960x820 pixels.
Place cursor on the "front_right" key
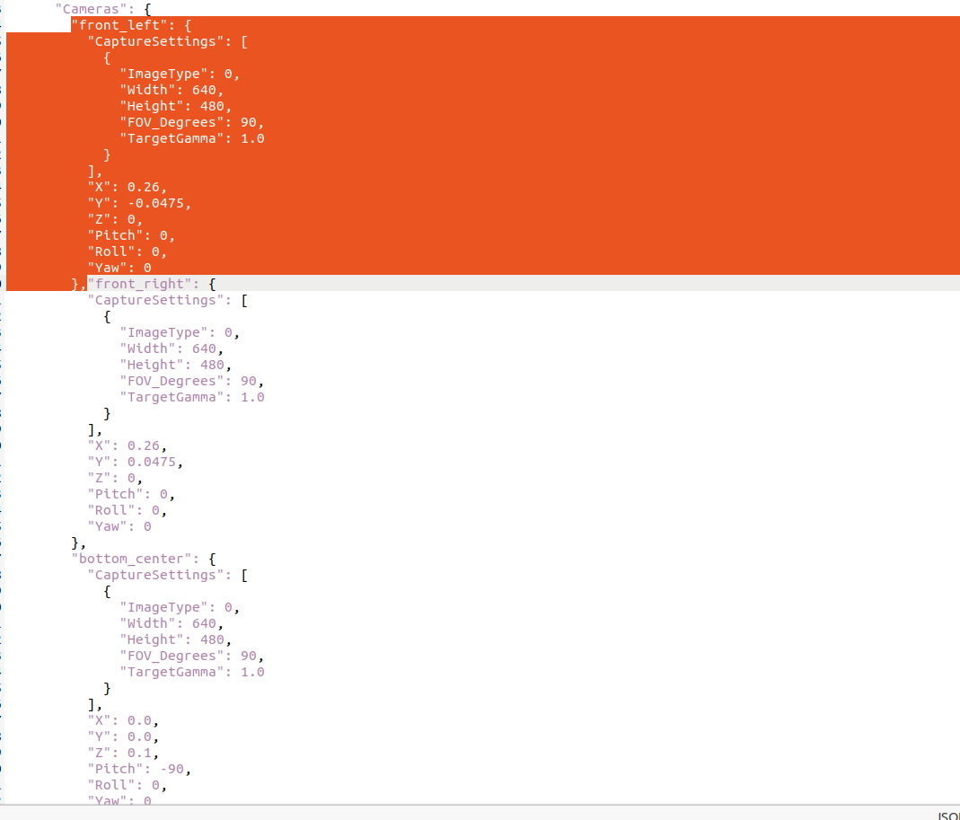point(144,284)
